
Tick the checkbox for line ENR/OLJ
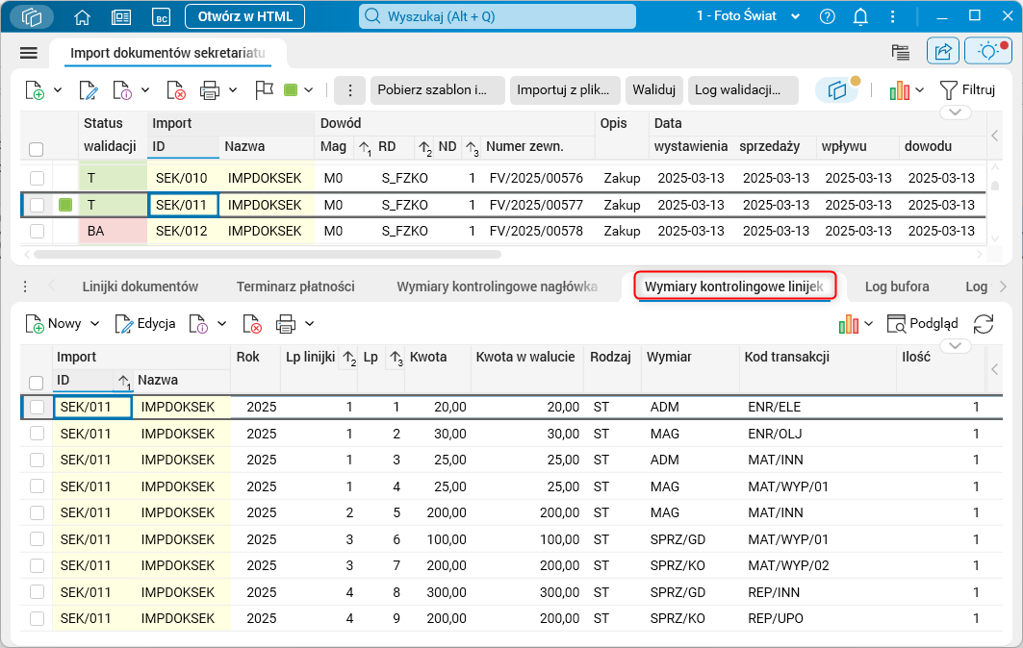(38, 434)
